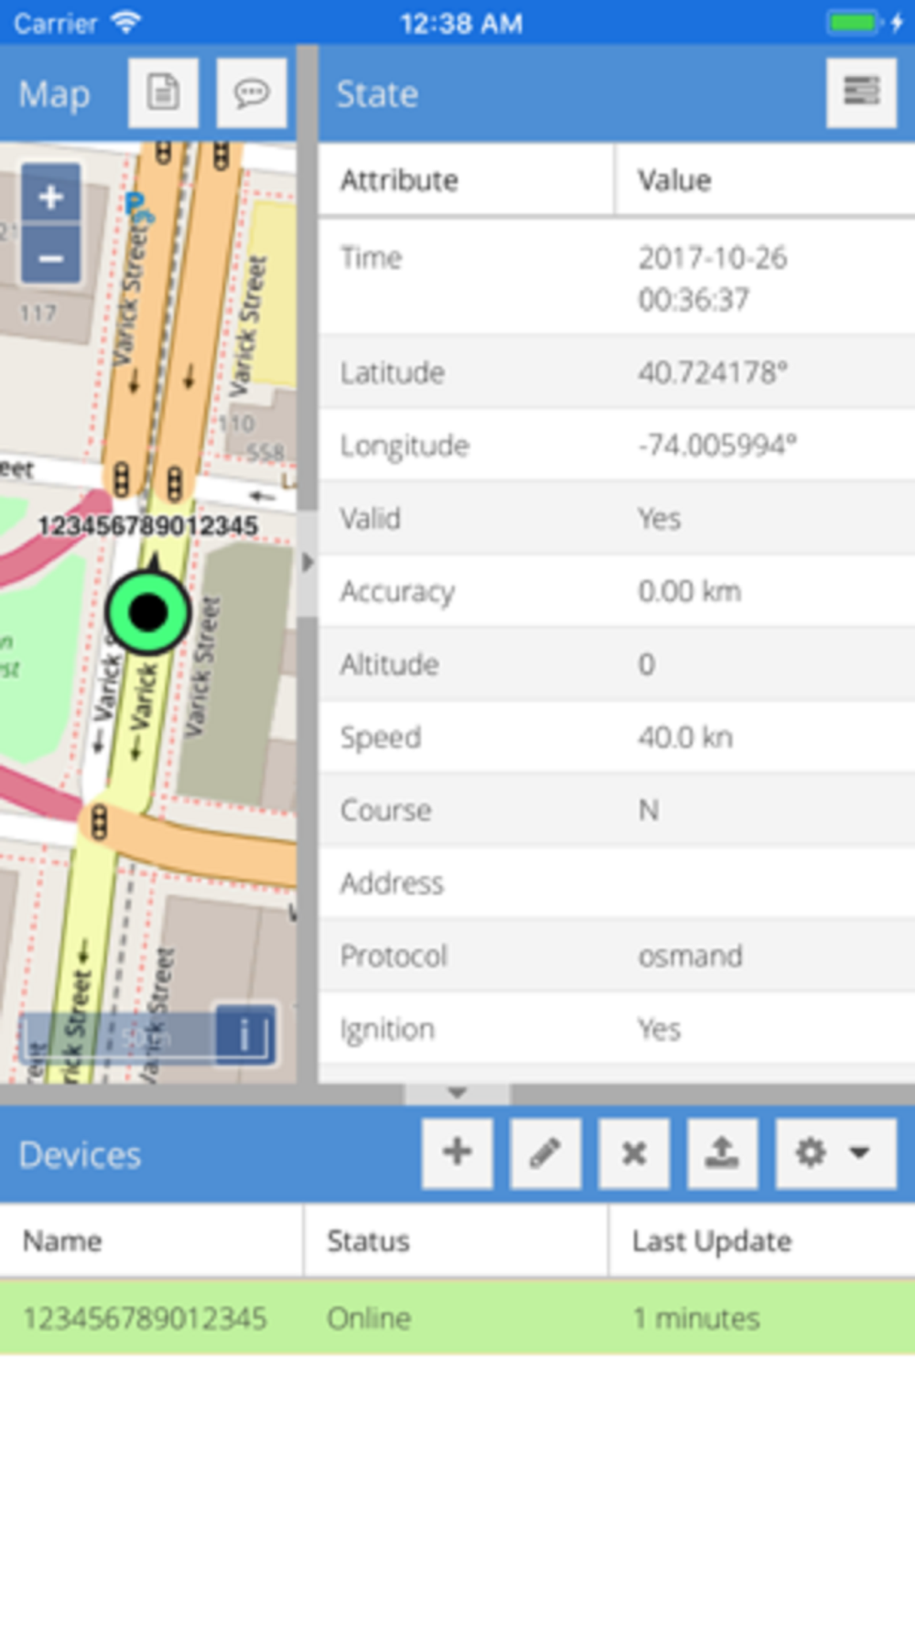The height and width of the screenshot is (1627, 915).
Task: Click the Ignition attribute label
Action: click(x=387, y=1030)
